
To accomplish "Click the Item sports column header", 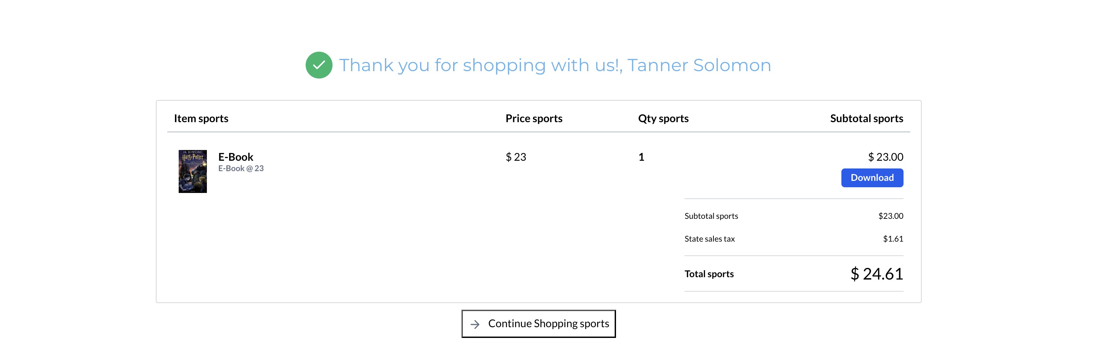I will [x=201, y=118].
